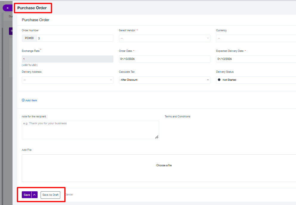This screenshot has width=296, height=205.
Task: Open the Select Vendor dropdown
Action: pyautogui.click(x=165, y=38)
